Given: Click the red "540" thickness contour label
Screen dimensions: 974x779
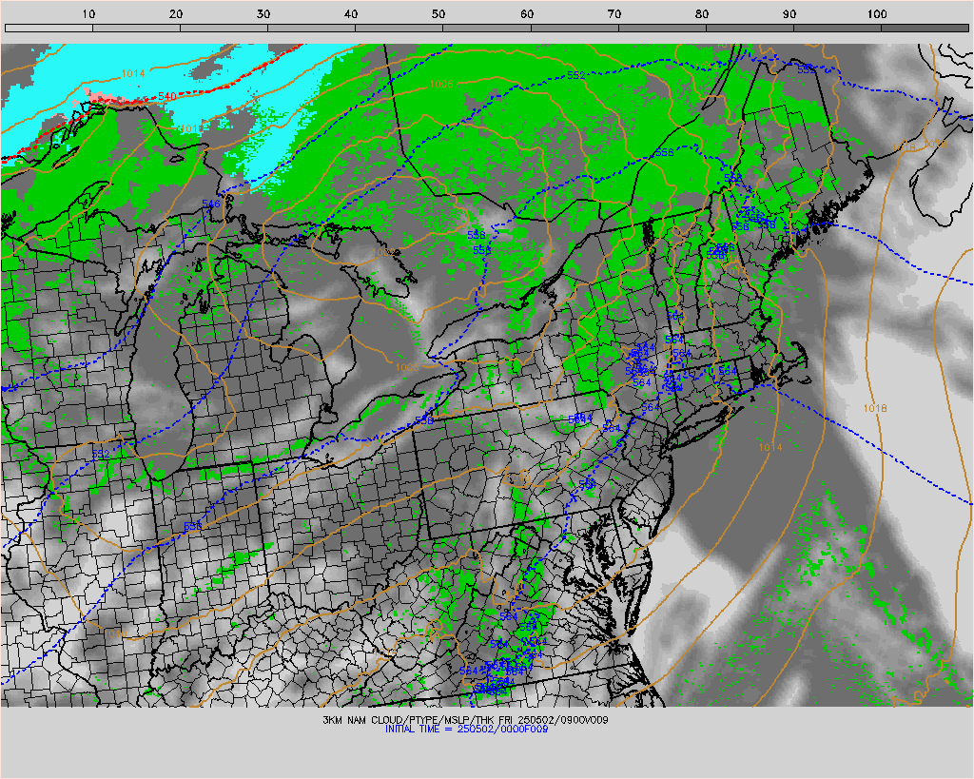Looking at the screenshot, I should [x=166, y=96].
